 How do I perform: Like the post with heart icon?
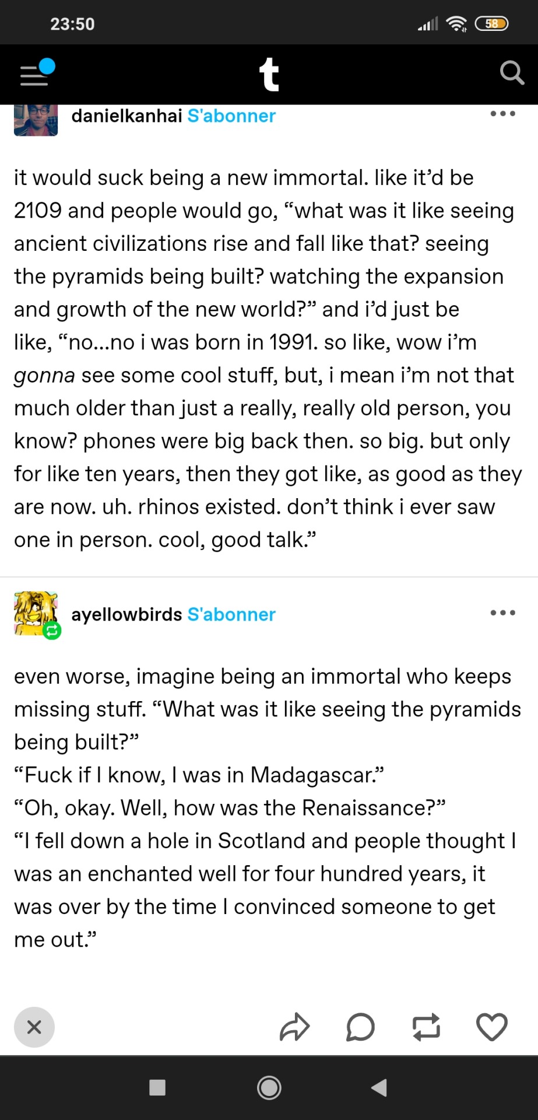pos(492,1027)
